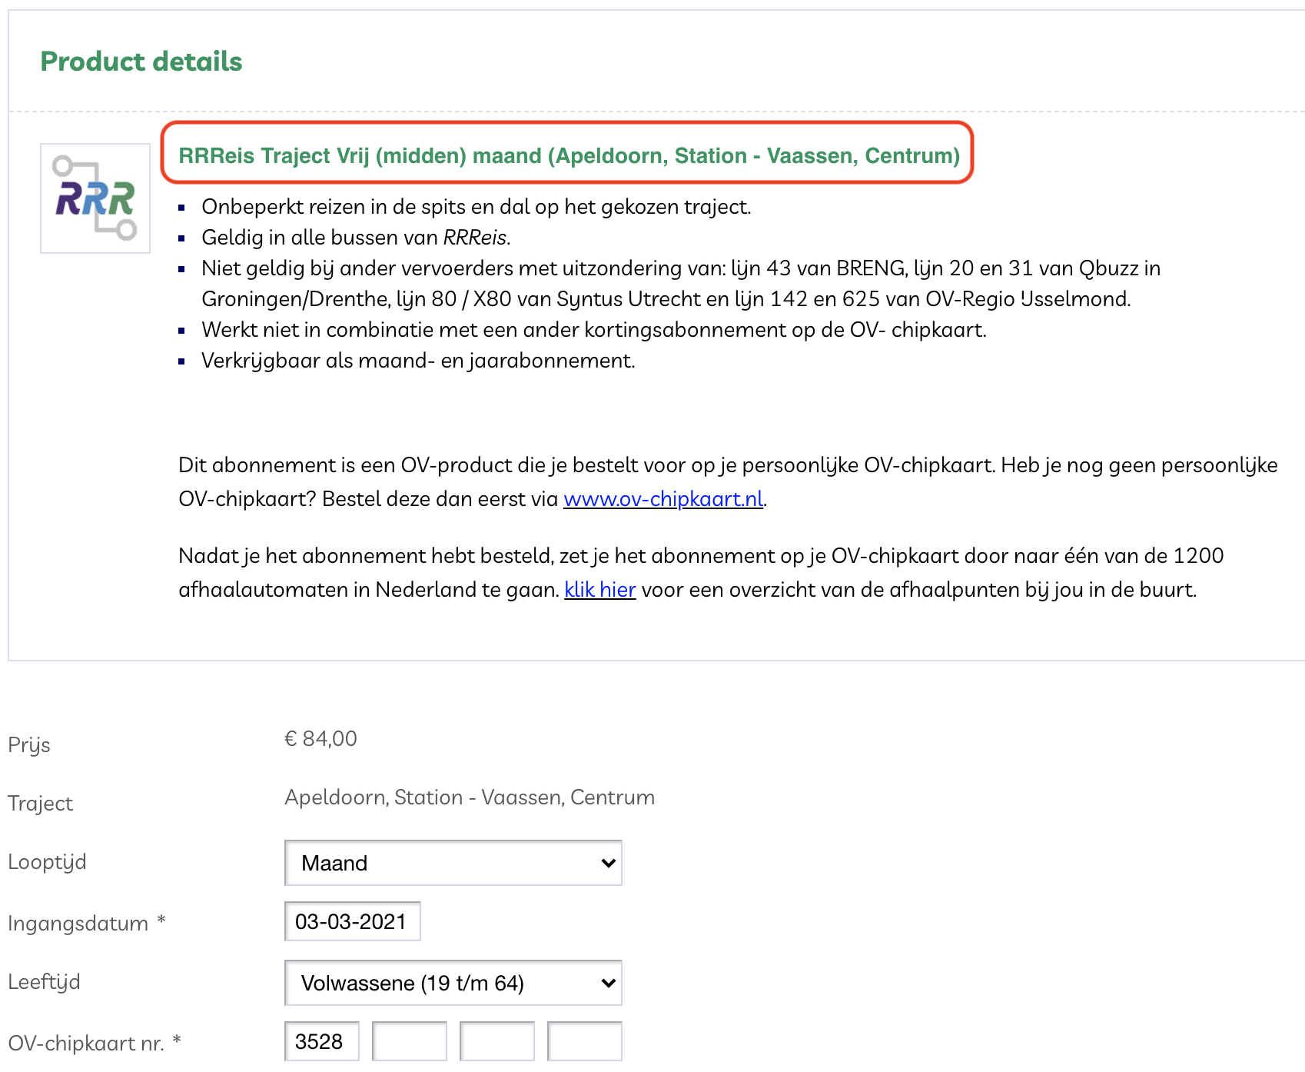Screen dimensions: 1305x1072
Task: Click the RRReis Traject Vrij product title
Action: (569, 155)
